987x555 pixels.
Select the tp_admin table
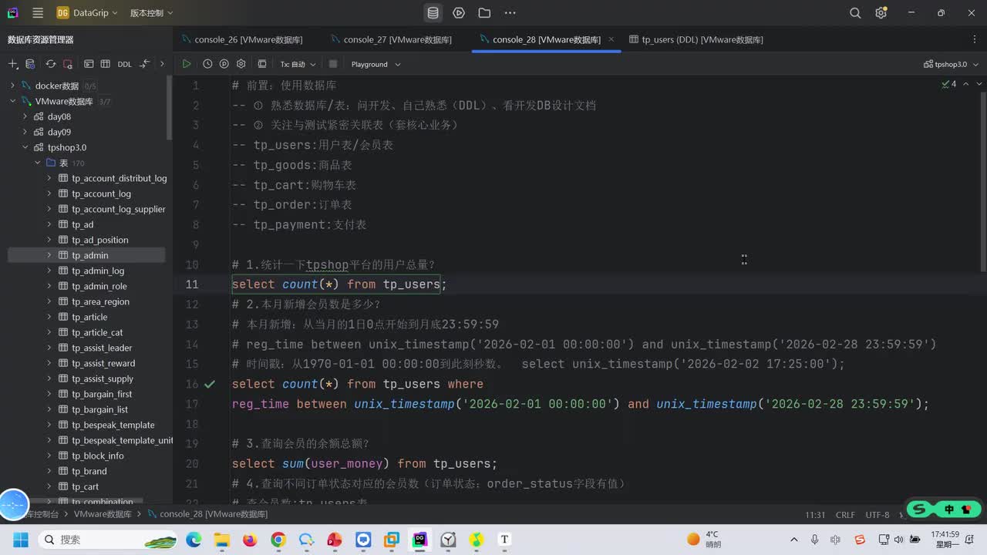pyautogui.click(x=89, y=255)
